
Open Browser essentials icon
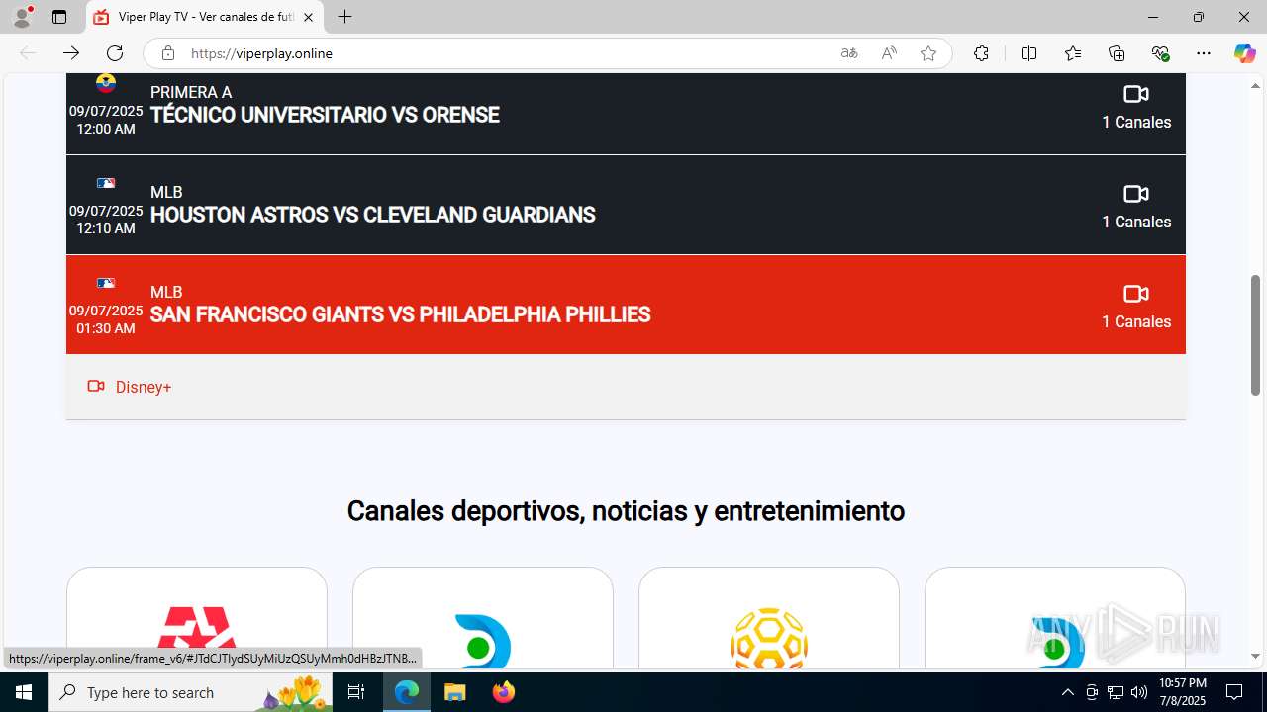(x=1160, y=53)
